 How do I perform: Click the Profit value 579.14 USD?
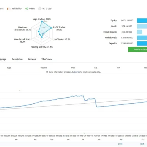(x=127, y=26)
